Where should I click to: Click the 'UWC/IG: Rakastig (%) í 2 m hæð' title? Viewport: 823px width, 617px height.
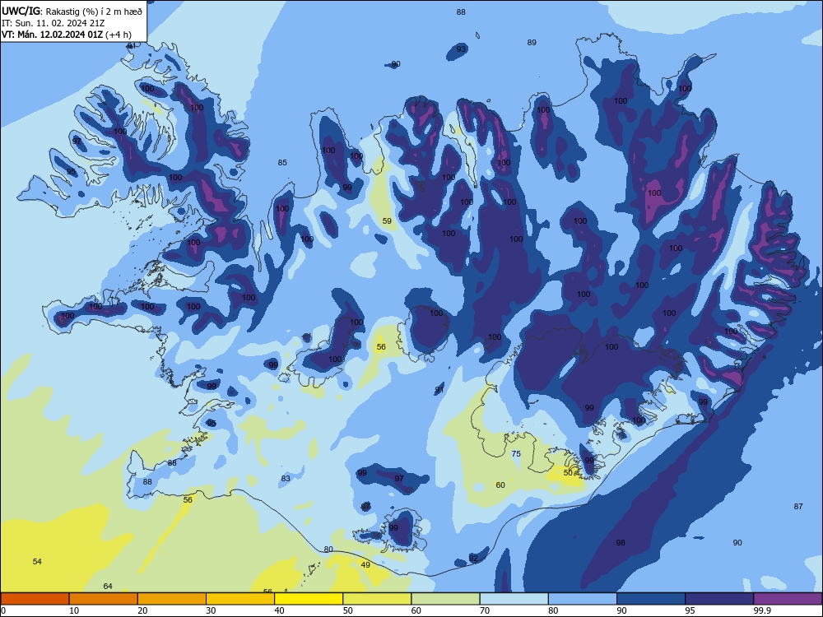click(x=72, y=11)
